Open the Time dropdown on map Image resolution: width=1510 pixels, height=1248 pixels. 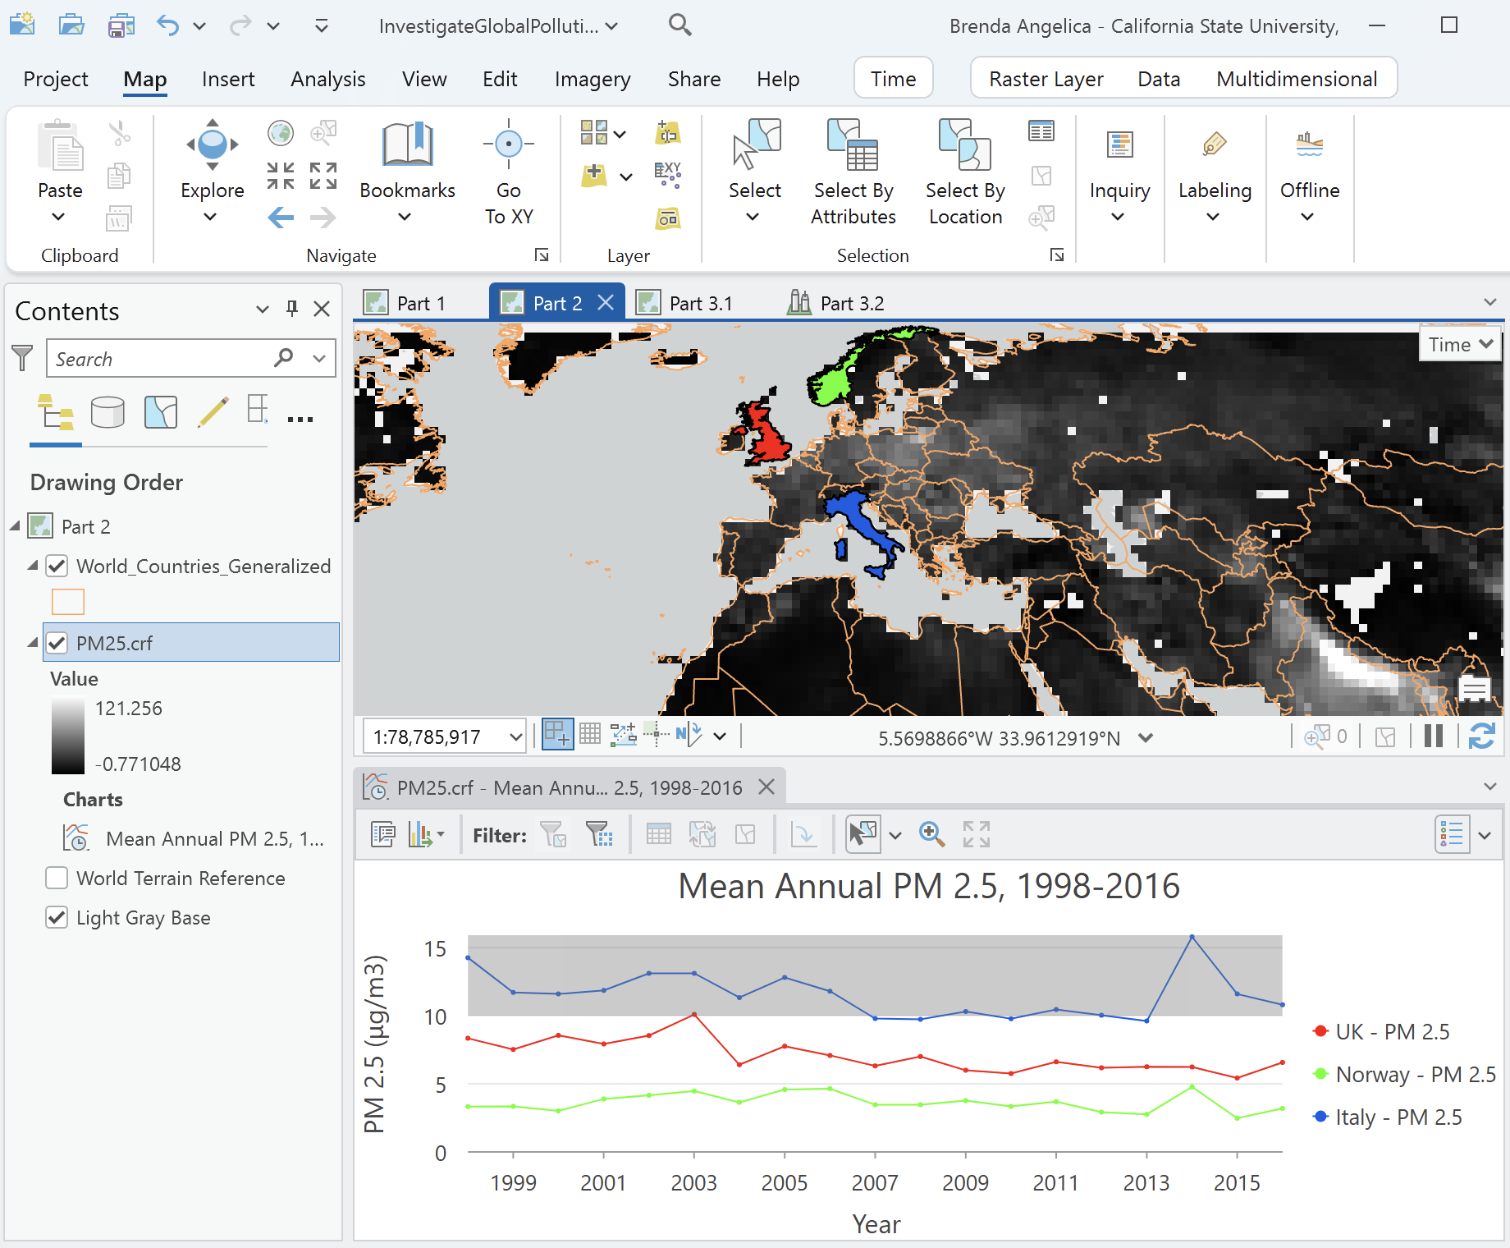(1460, 344)
